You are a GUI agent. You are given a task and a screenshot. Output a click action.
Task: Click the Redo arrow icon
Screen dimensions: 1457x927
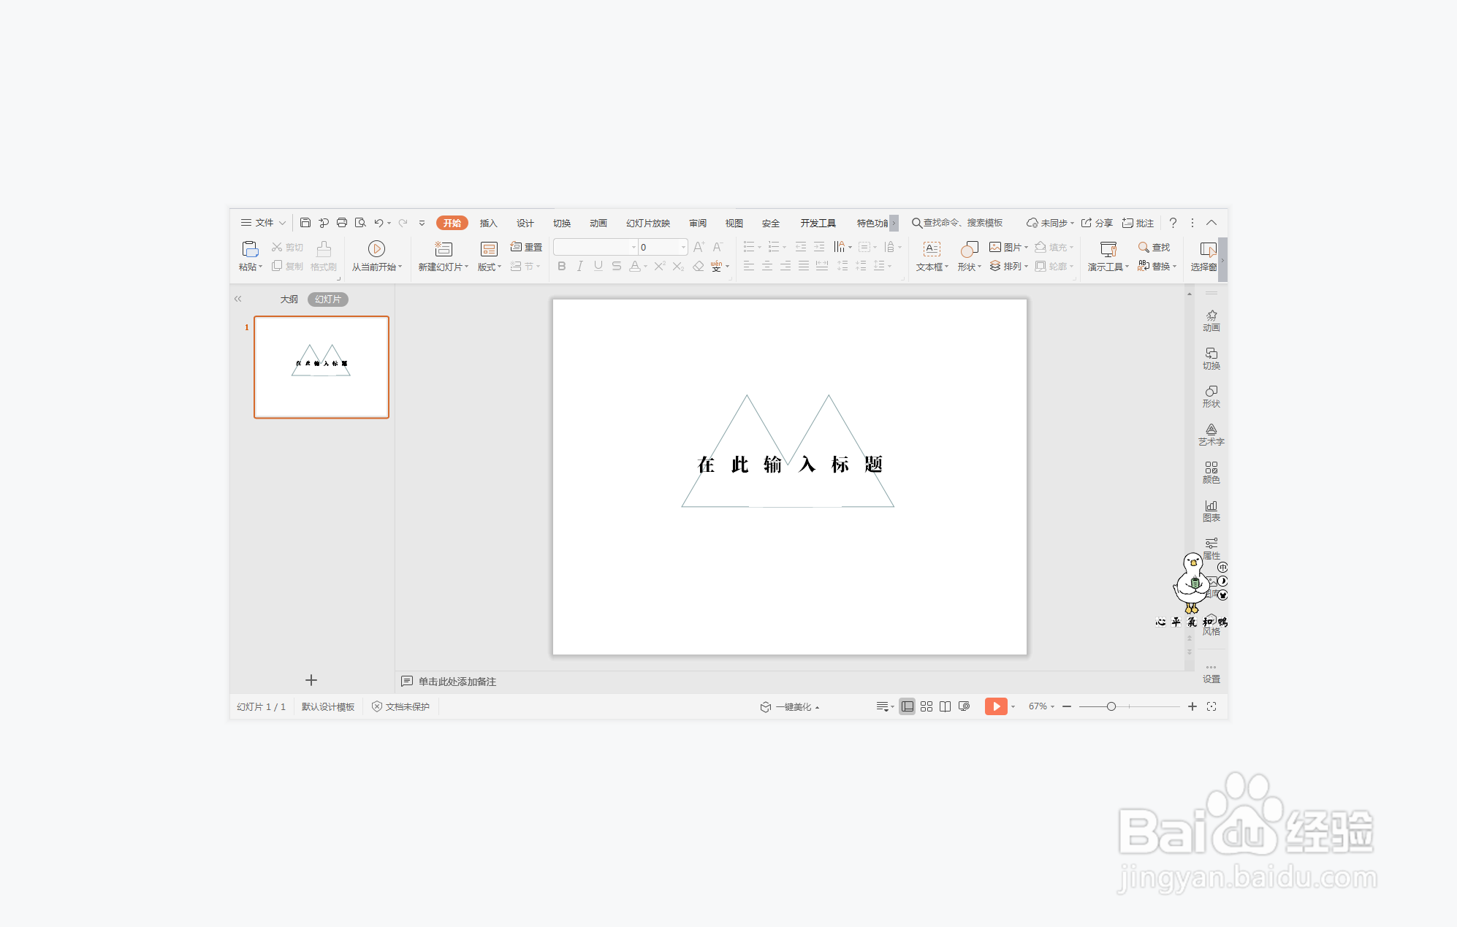coord(403,223)
